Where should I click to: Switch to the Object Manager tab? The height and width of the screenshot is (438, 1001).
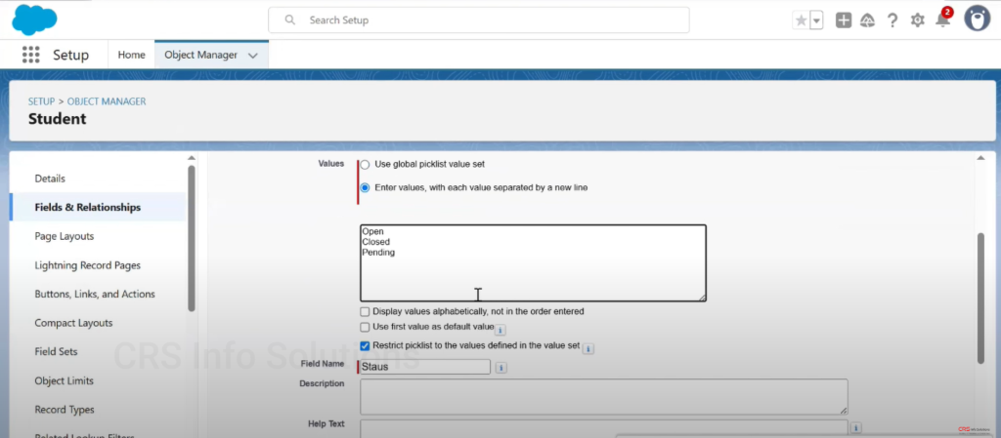[x=201, y=55]
